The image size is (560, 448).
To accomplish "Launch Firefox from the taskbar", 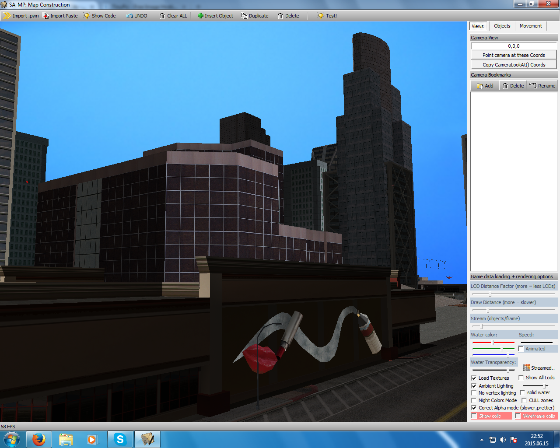I will point(39,439).
